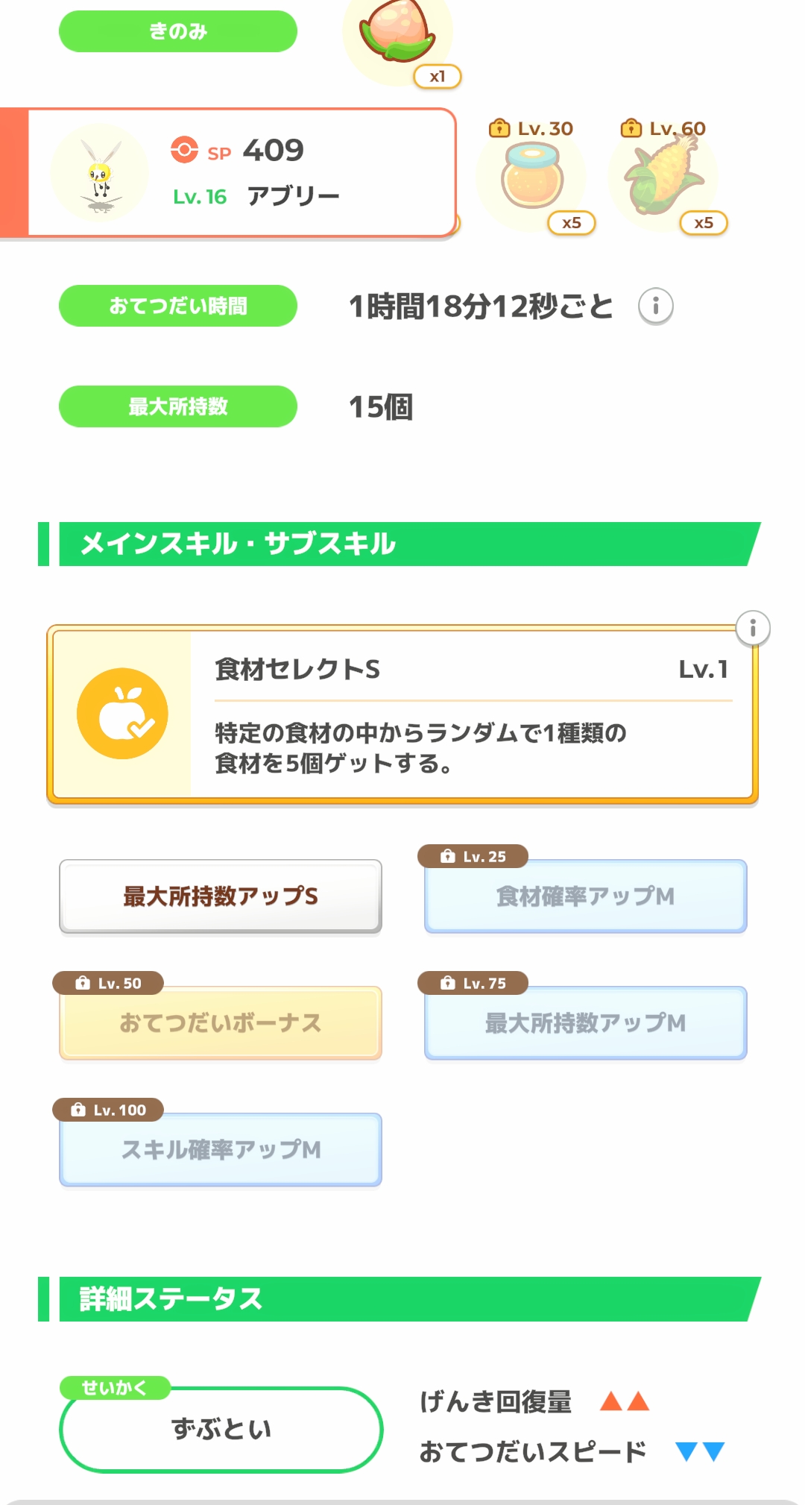The image size is (805, 1505).
Task: Tap the locked Lv.60 corn ingredient
Action: coord(663,177)
